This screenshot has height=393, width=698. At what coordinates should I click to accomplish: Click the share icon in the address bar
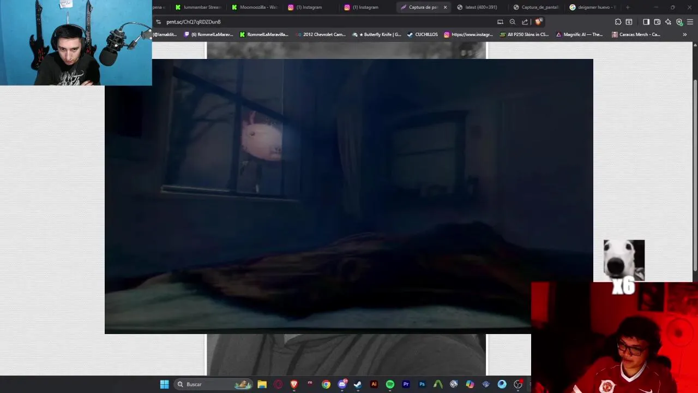point(525,22)
